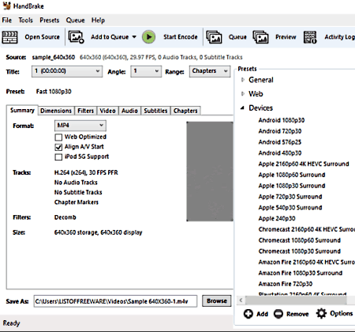Click the Add preset label
Image resolution: width=355 pixels, height=332 pixels.
pos(262,314)
